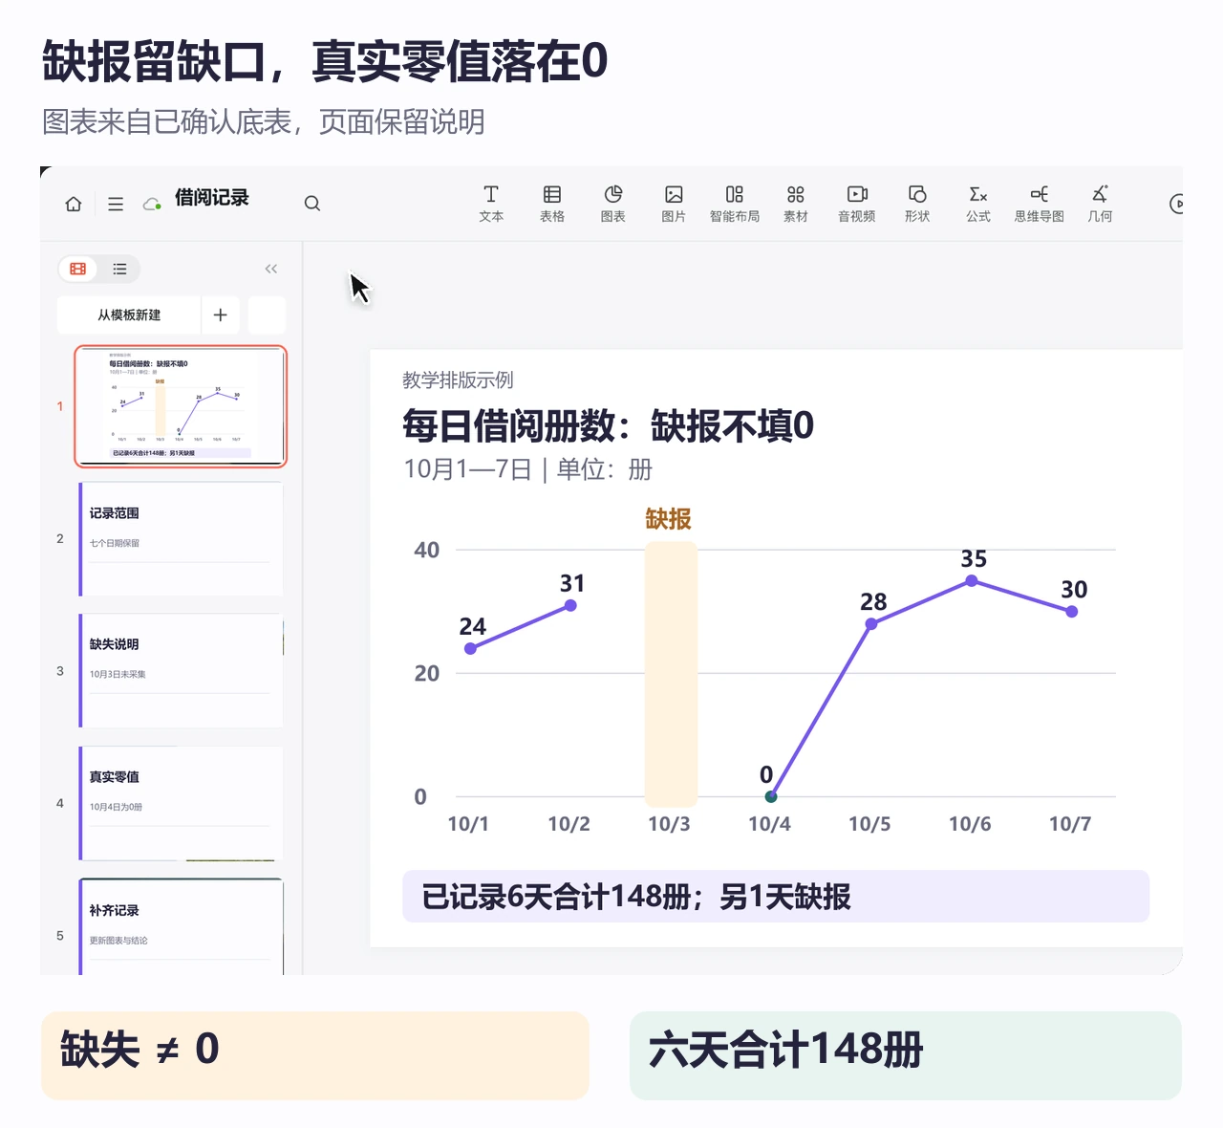1223x1128 pixels.
Task: Click the 缺失 ≠ 0 callout
Action: [x=315, y=1055]
